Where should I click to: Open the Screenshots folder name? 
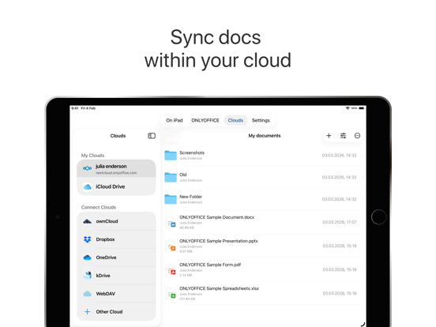[192, 152]
